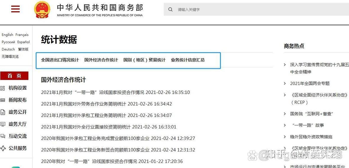Switch language to Français
Screen dimensions: 349x168
point(22,35)
